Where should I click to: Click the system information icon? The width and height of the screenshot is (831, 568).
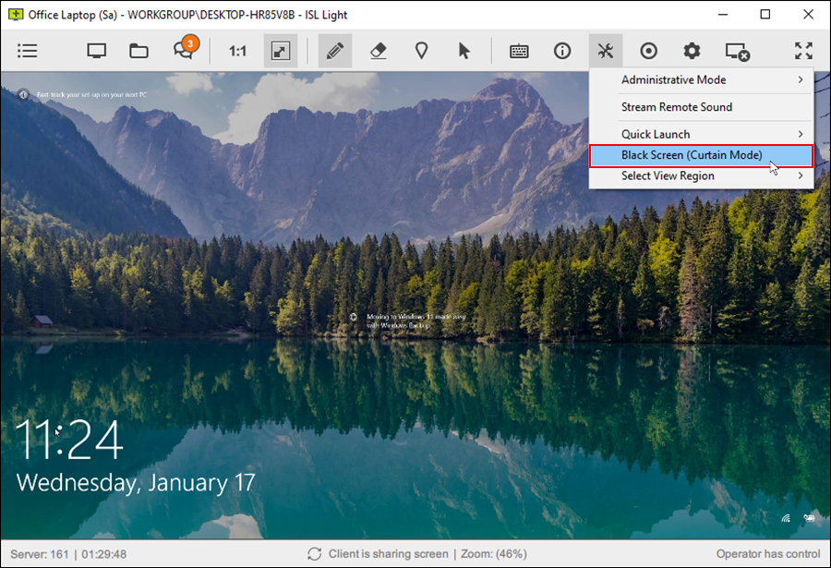pyautogui.click(x=562, y=51)
